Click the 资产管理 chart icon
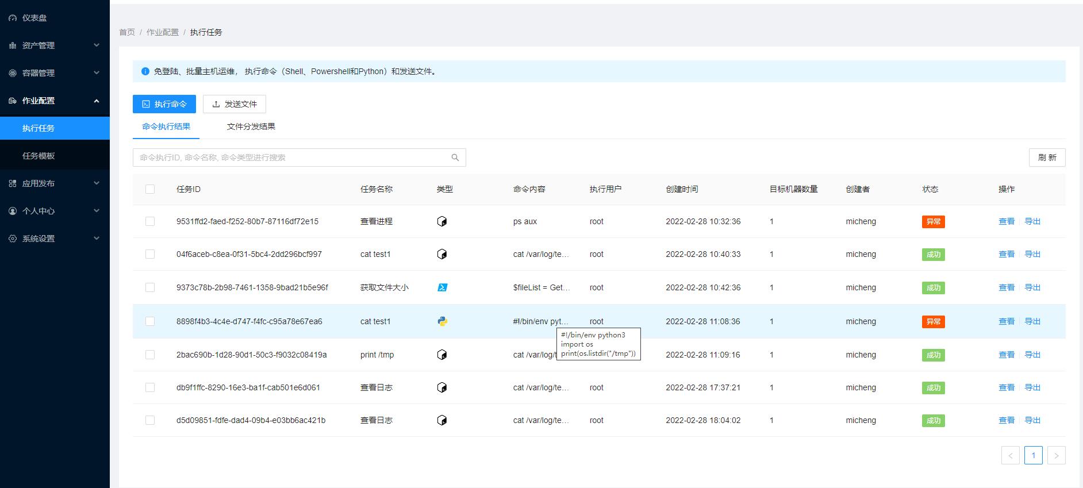Screen dimensions: 1083x488 [13, 45]
